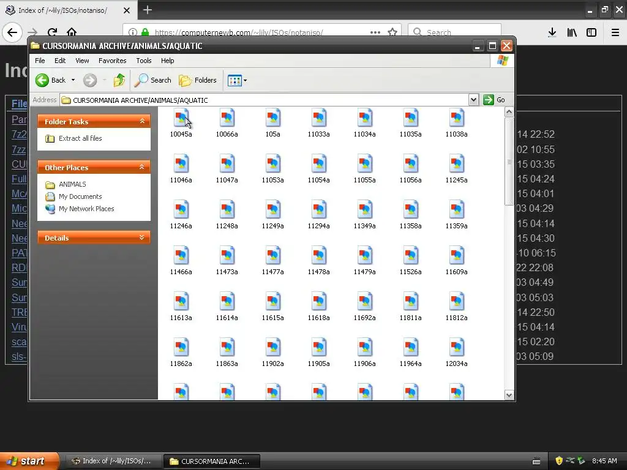Expand the Address bar dropdown
Screen dimensions: 627x470
point(473,100)
